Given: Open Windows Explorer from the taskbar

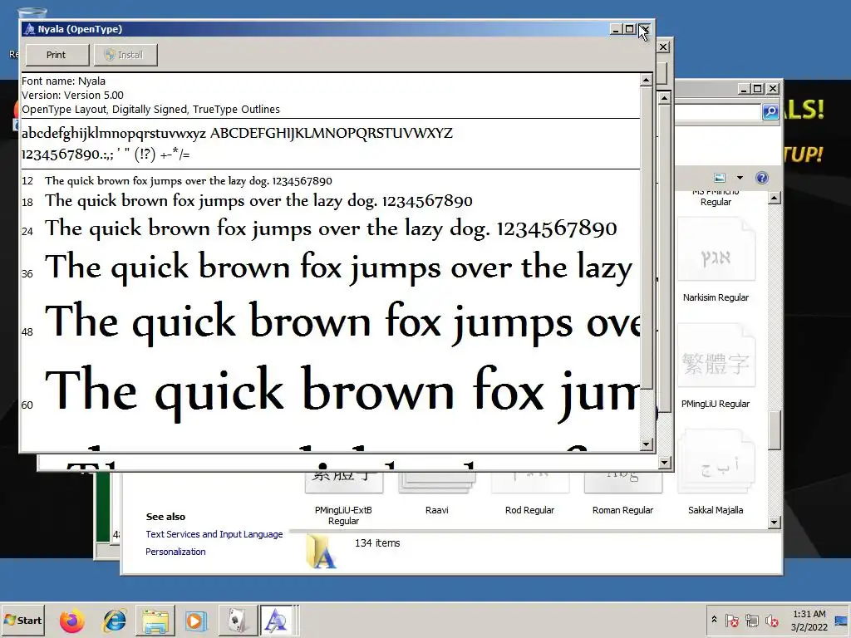Looking at the screenshot, I should click(155, 621).
